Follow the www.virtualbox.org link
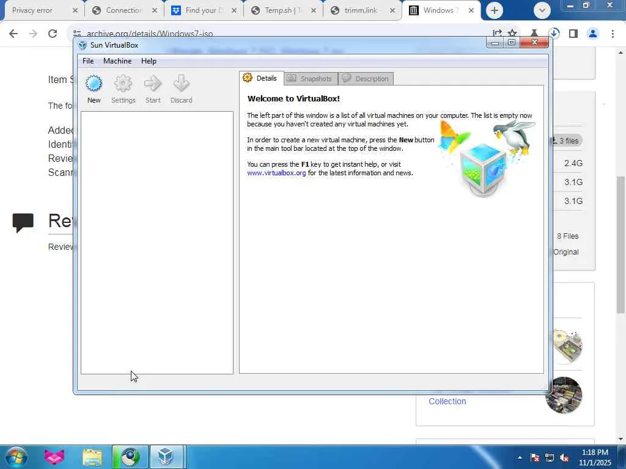The height and width of the screenshot is (469, 626). click(x=276, y=173)
